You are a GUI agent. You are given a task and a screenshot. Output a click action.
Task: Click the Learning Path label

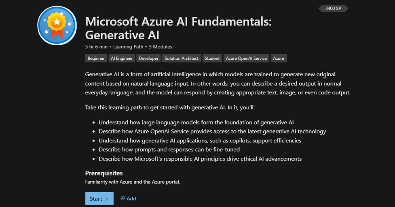tap(128, 47)
